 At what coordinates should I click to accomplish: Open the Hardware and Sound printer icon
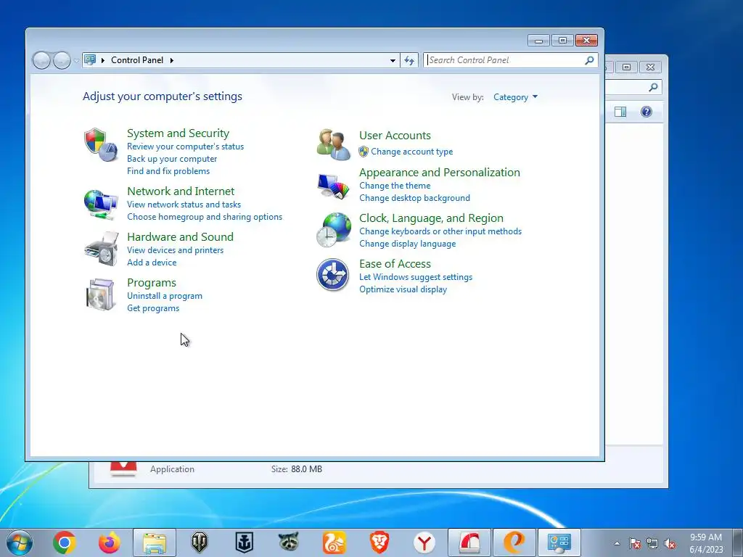coord(102,249)
